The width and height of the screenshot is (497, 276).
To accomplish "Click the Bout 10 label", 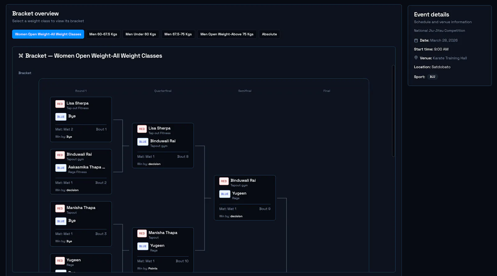I will click(182, 261).
